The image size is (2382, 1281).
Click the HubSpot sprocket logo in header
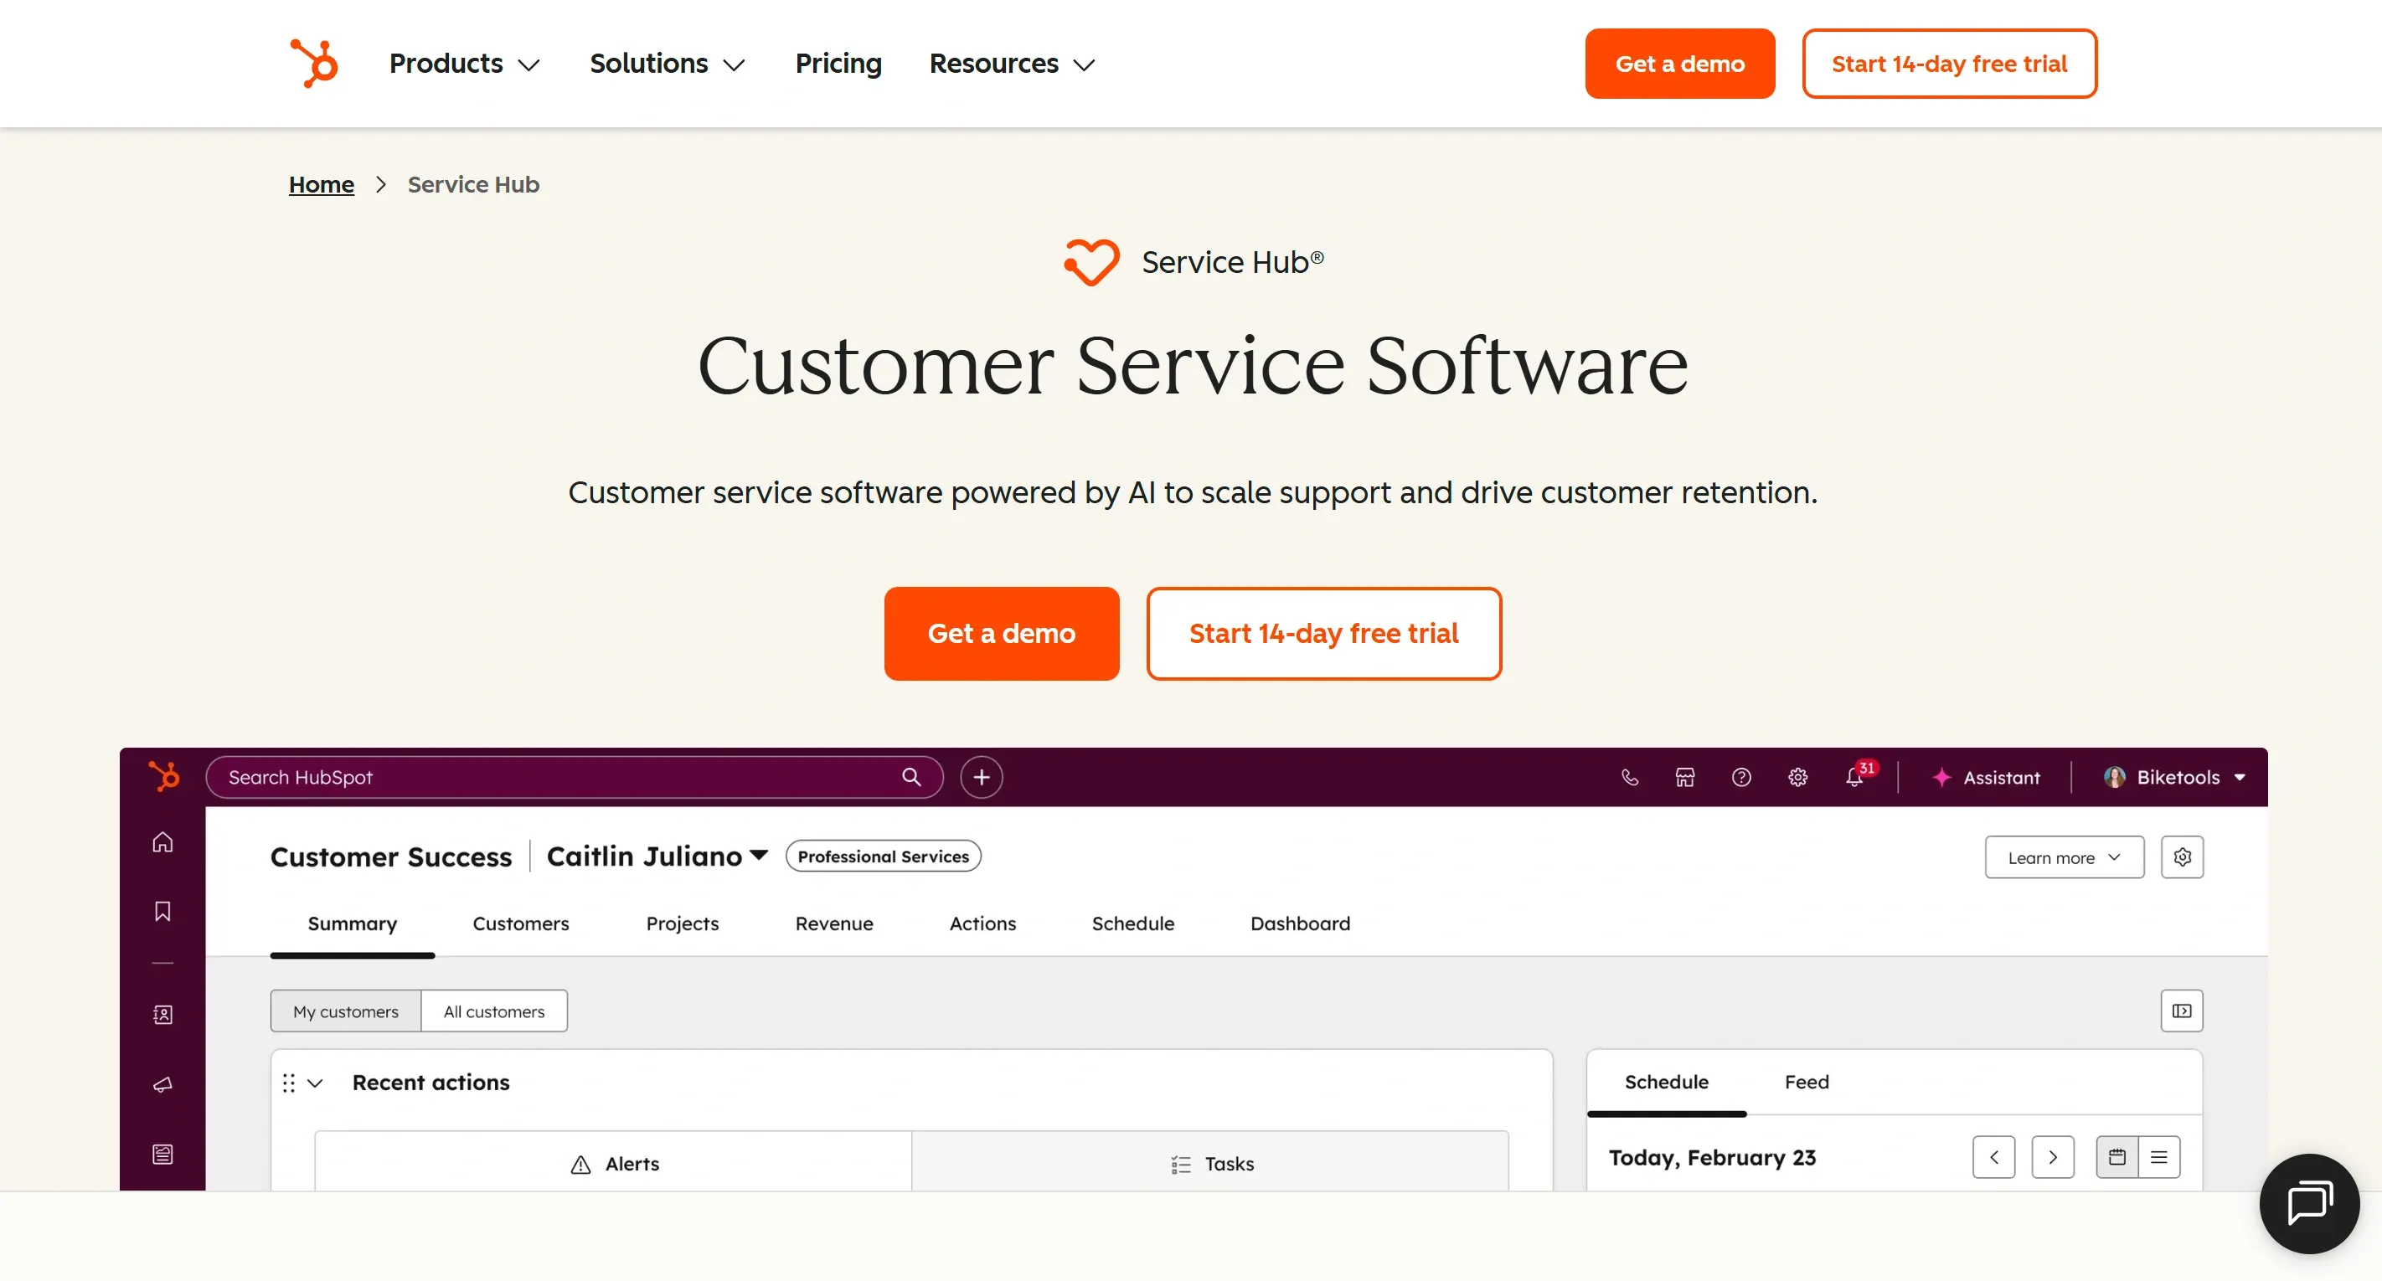[314, 63]
